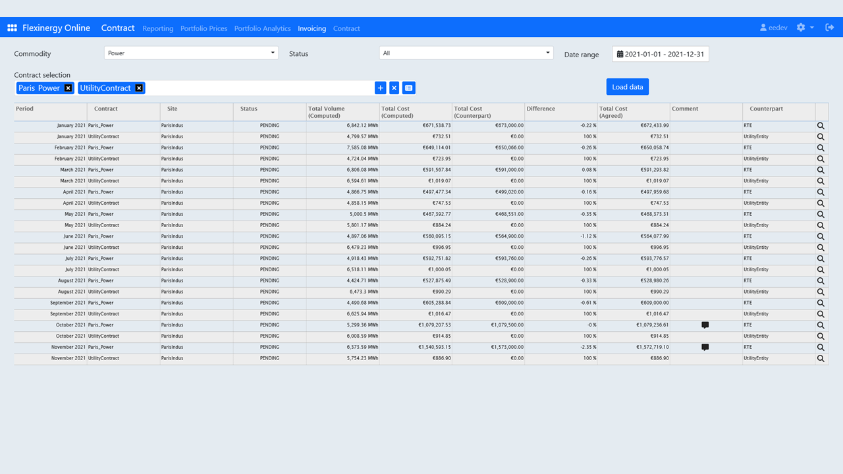View comment on November 2021 Paris_Power row
843x474 pixels.
pyautogui.click(x=705, y=348)
